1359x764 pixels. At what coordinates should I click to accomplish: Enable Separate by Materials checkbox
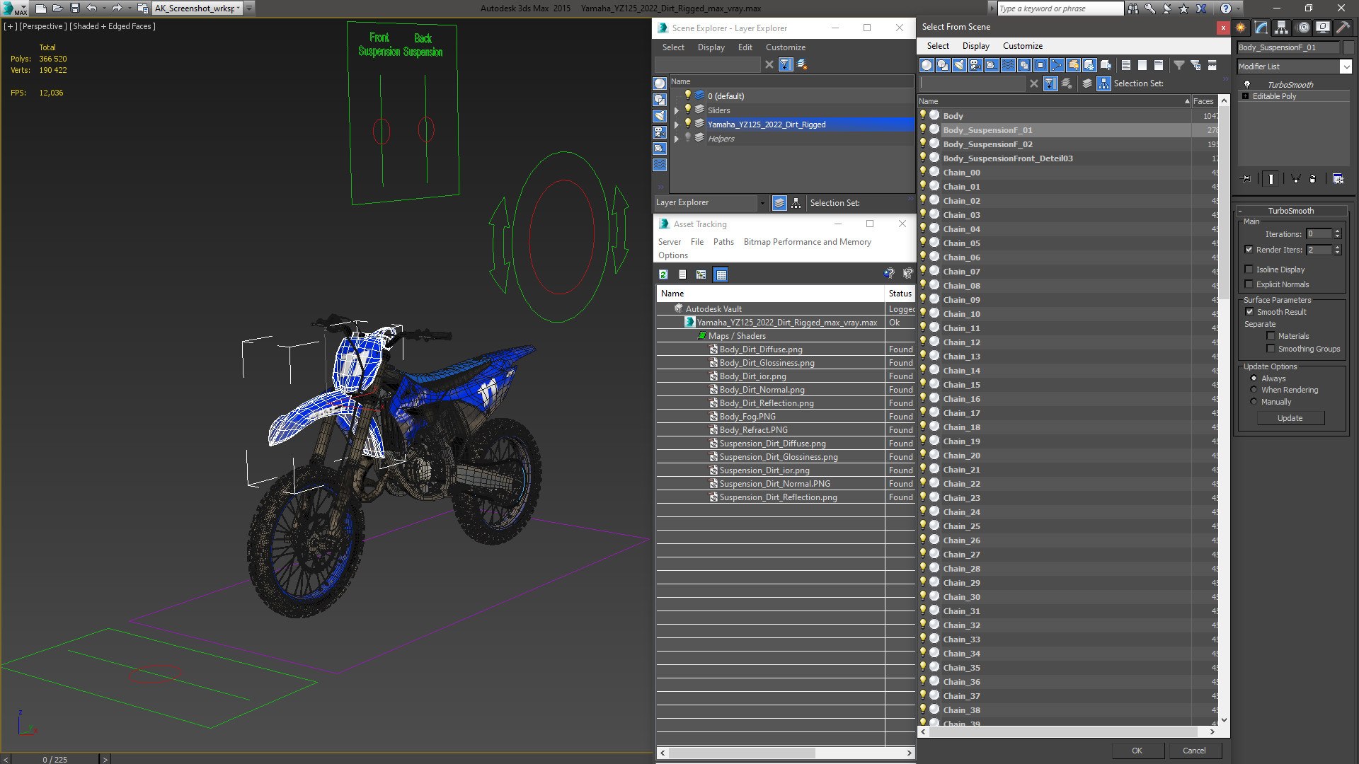click(1271, 336)
